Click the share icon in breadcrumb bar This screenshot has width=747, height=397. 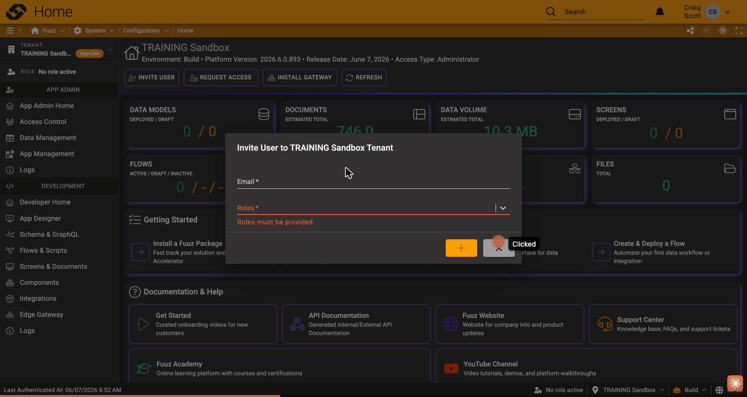pos(690,31)
